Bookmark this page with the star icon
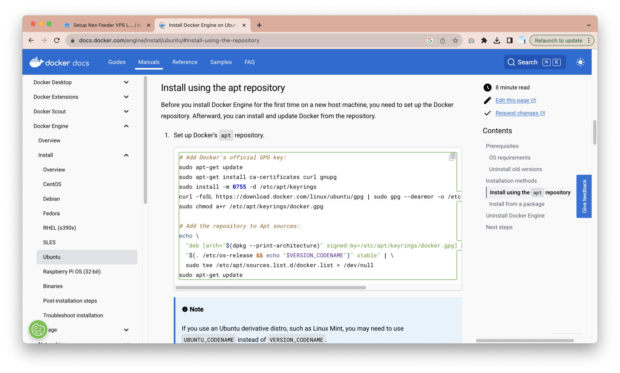This screenshot has width=620, height=373. coord(455,41)
